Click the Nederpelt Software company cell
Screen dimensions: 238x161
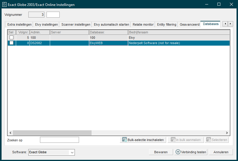pyautogui.click(x=179, y=43)
